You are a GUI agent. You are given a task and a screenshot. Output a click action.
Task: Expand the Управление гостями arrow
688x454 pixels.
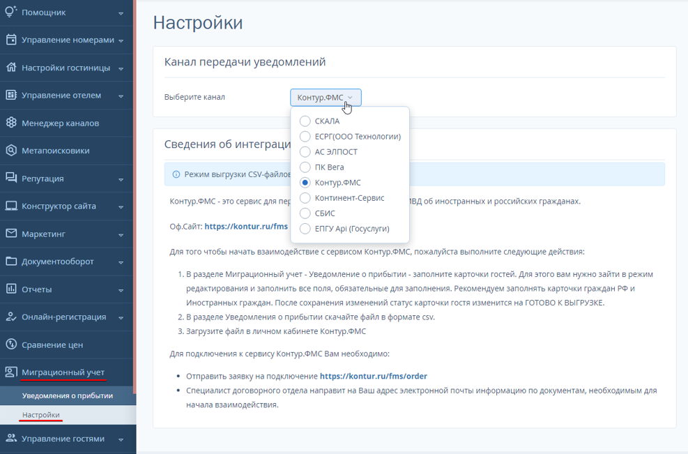click(121, 439)
